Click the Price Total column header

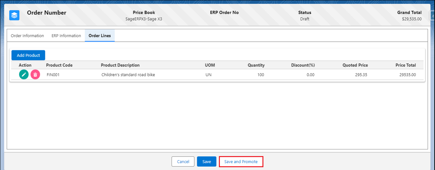[x=405, y=65]
